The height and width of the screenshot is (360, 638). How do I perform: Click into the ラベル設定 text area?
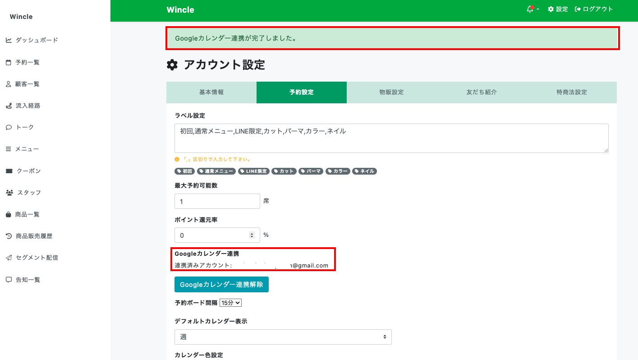(391, 138)
